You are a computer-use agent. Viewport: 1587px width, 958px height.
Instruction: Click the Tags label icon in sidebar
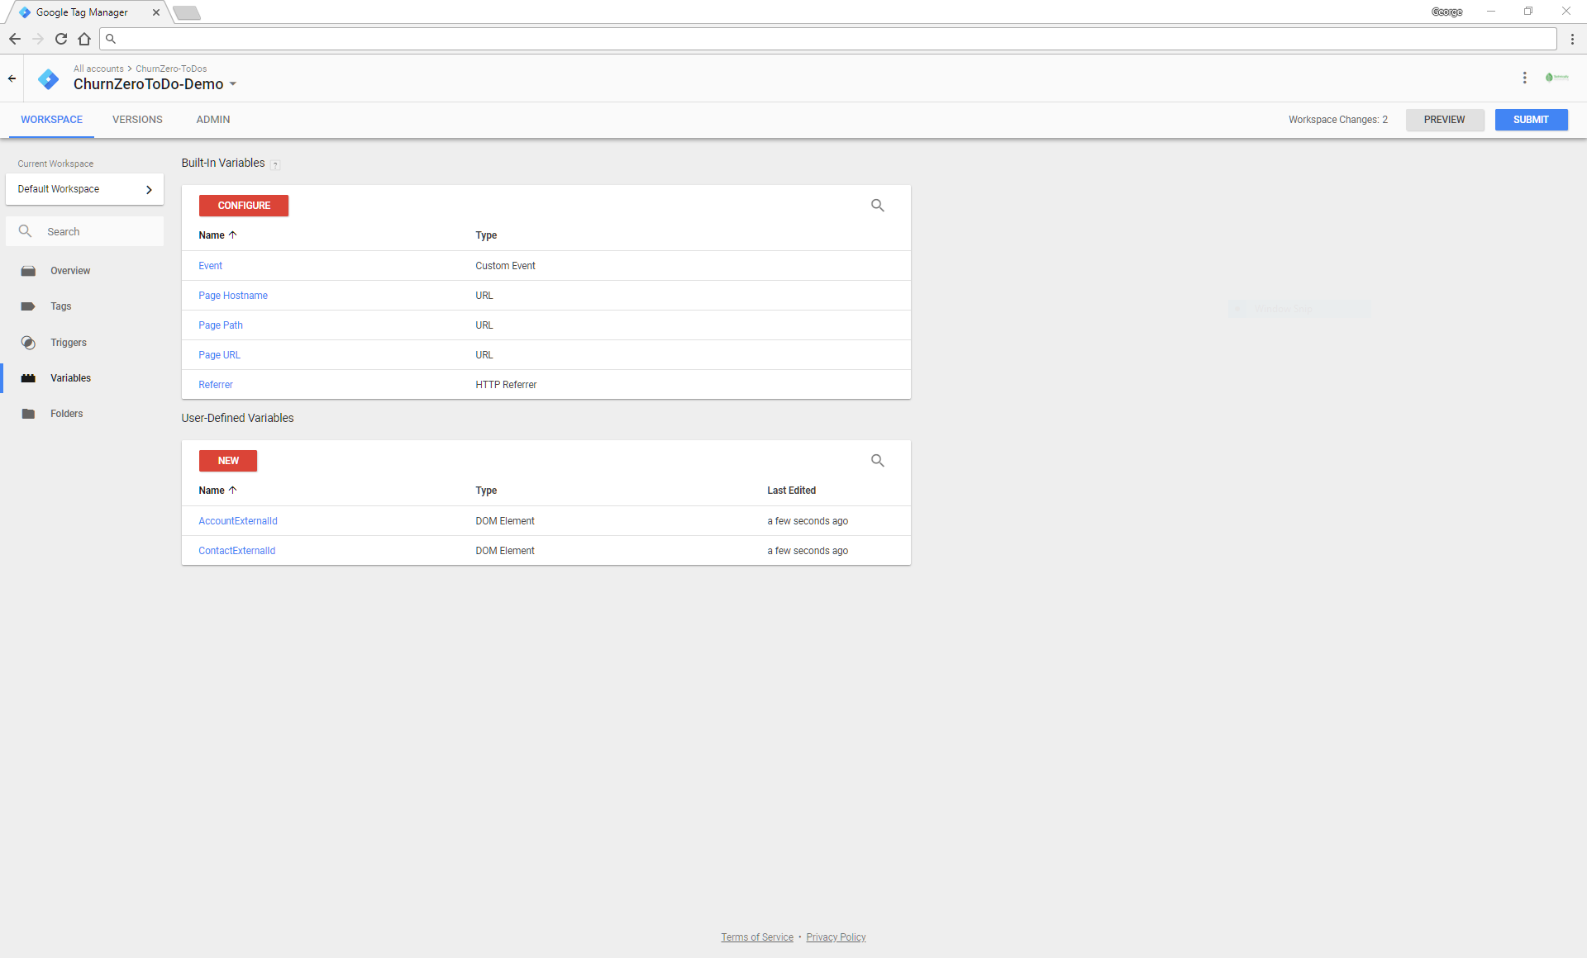tap(28, 306)
